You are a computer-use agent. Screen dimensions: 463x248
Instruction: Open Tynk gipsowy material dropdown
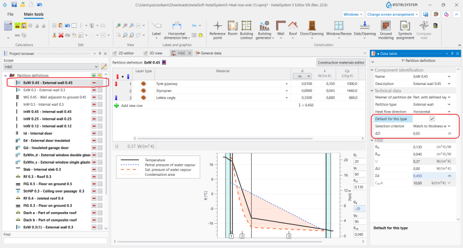pos(286,84)
